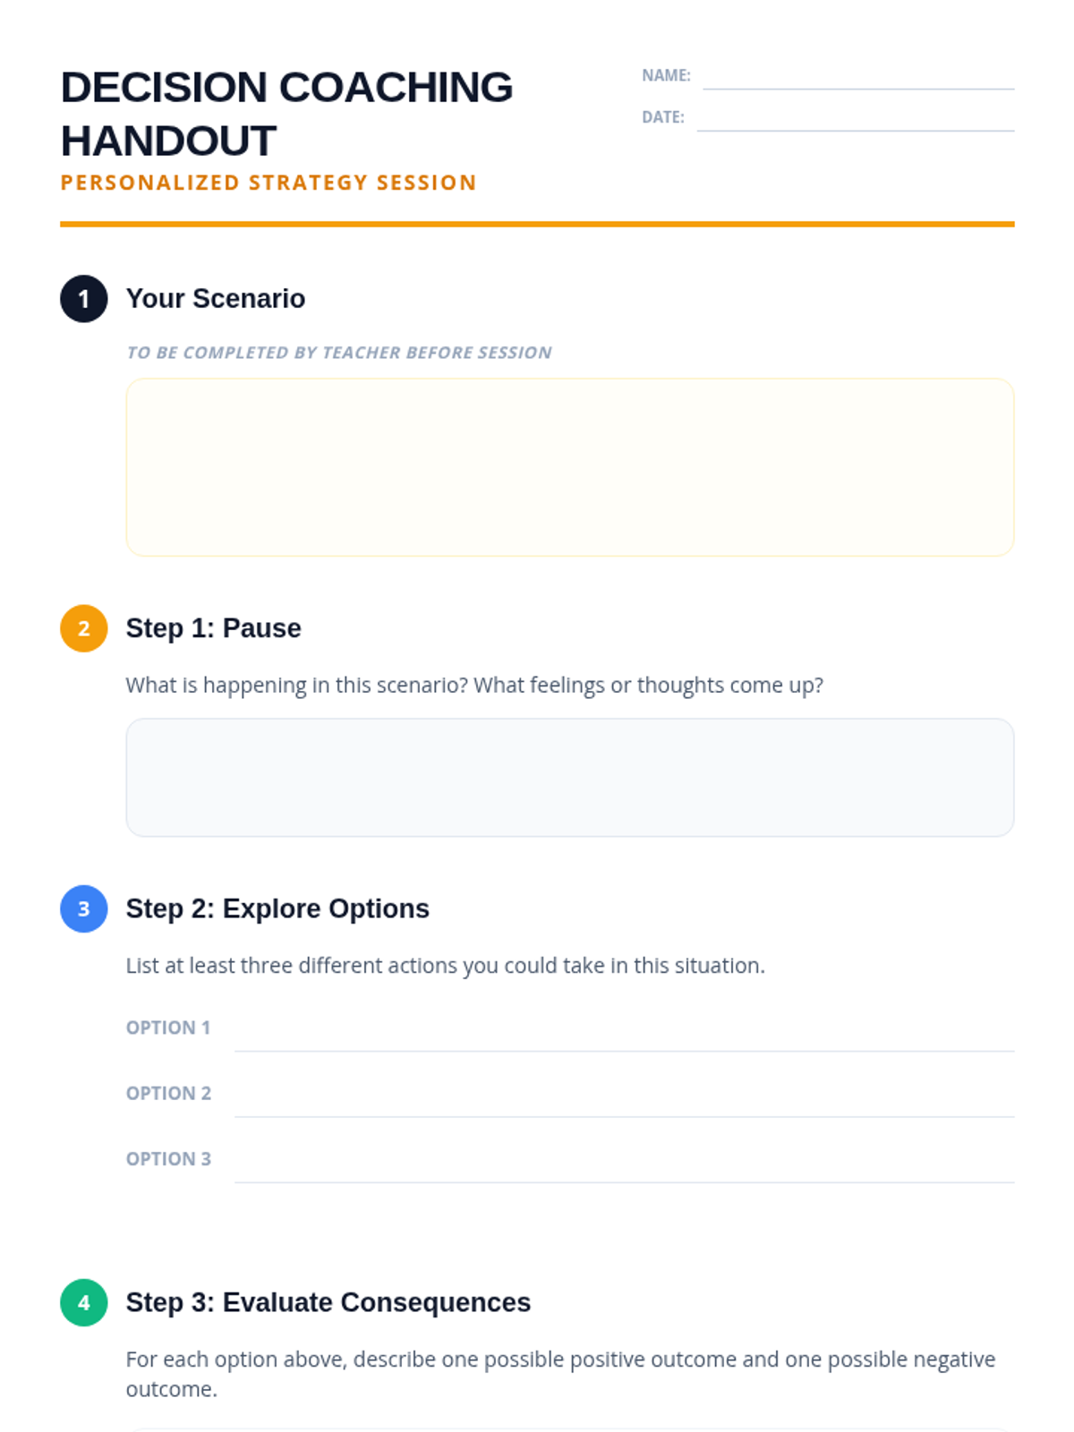Click the yellow scenario text box

(570, 467)
